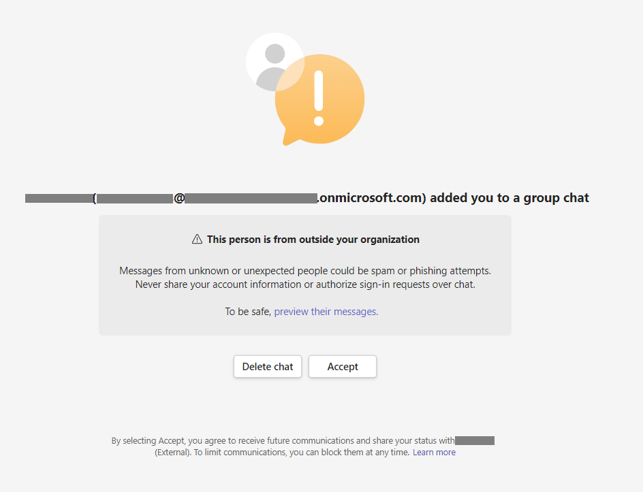Click the small tail of the speech bubble icon
The width and height of the screenshot is (643, 492).
click(288, 140)
